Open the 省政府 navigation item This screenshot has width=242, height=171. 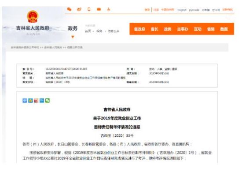point(139,29)
